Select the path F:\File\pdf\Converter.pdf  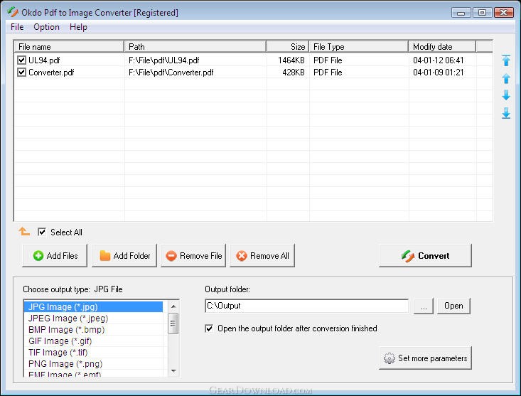171,72
